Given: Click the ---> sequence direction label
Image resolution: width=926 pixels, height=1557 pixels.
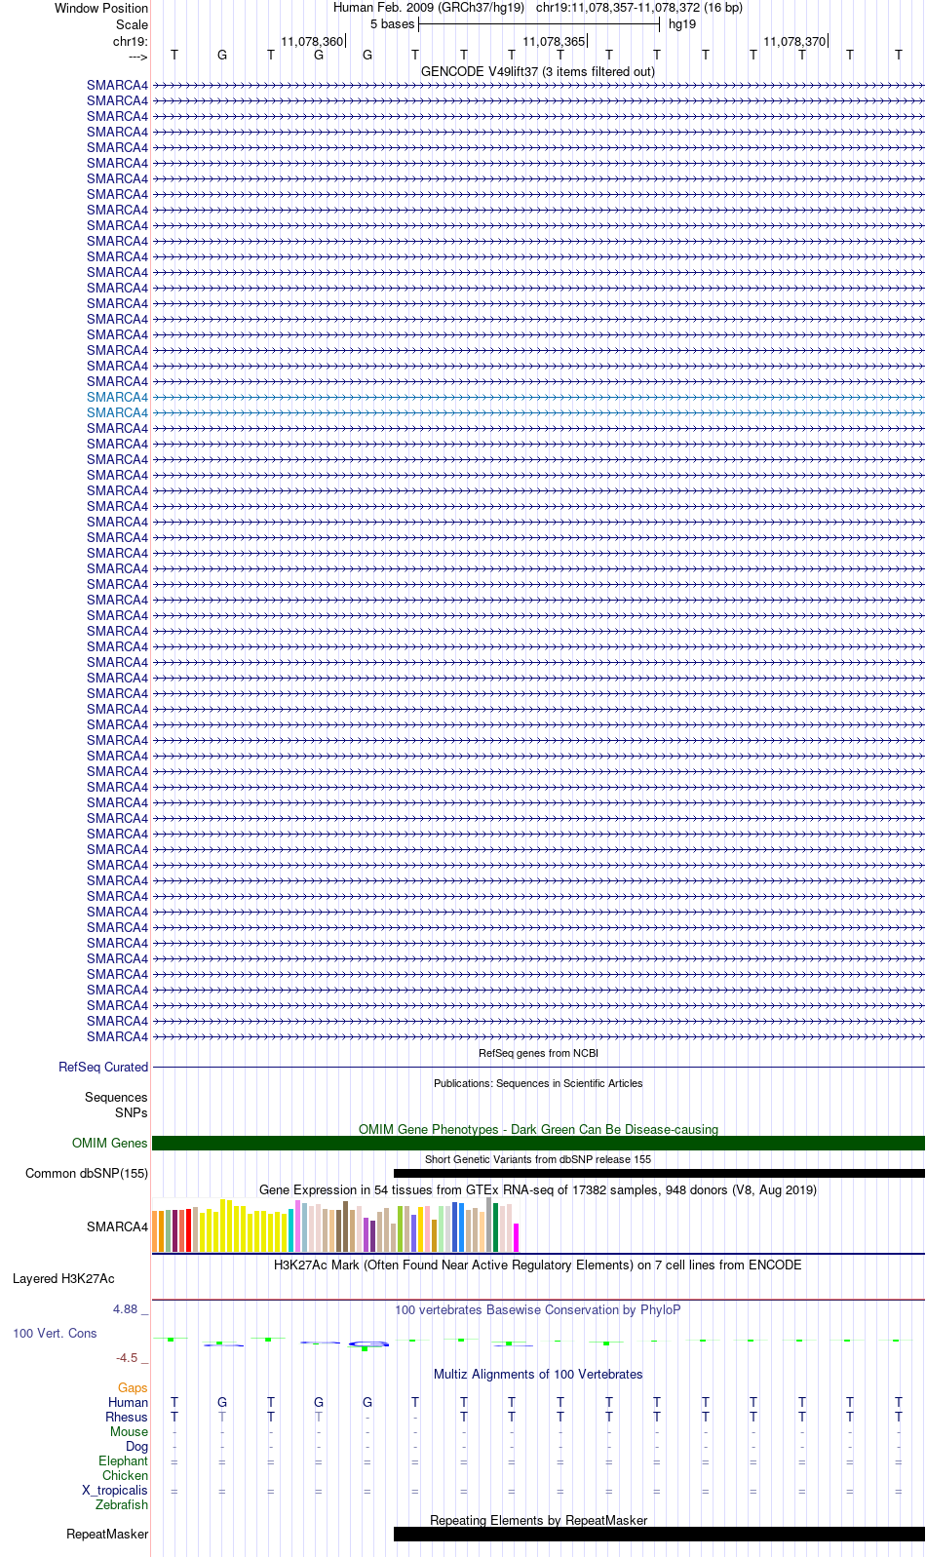Looking at the screenshot, I should click(137, 57).
